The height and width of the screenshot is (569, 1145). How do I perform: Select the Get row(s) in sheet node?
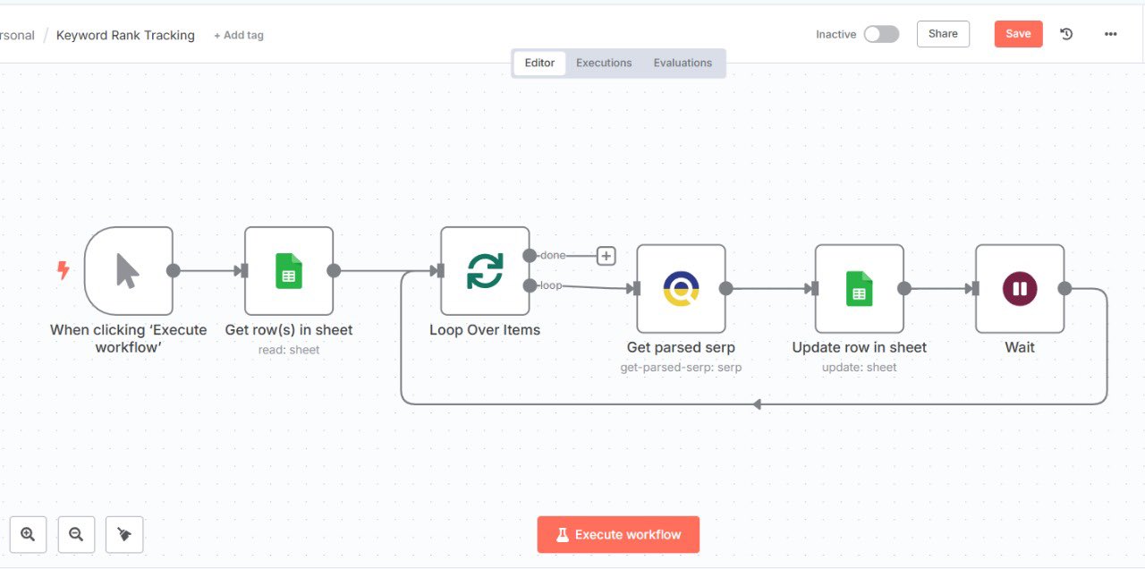coord(288,270)
